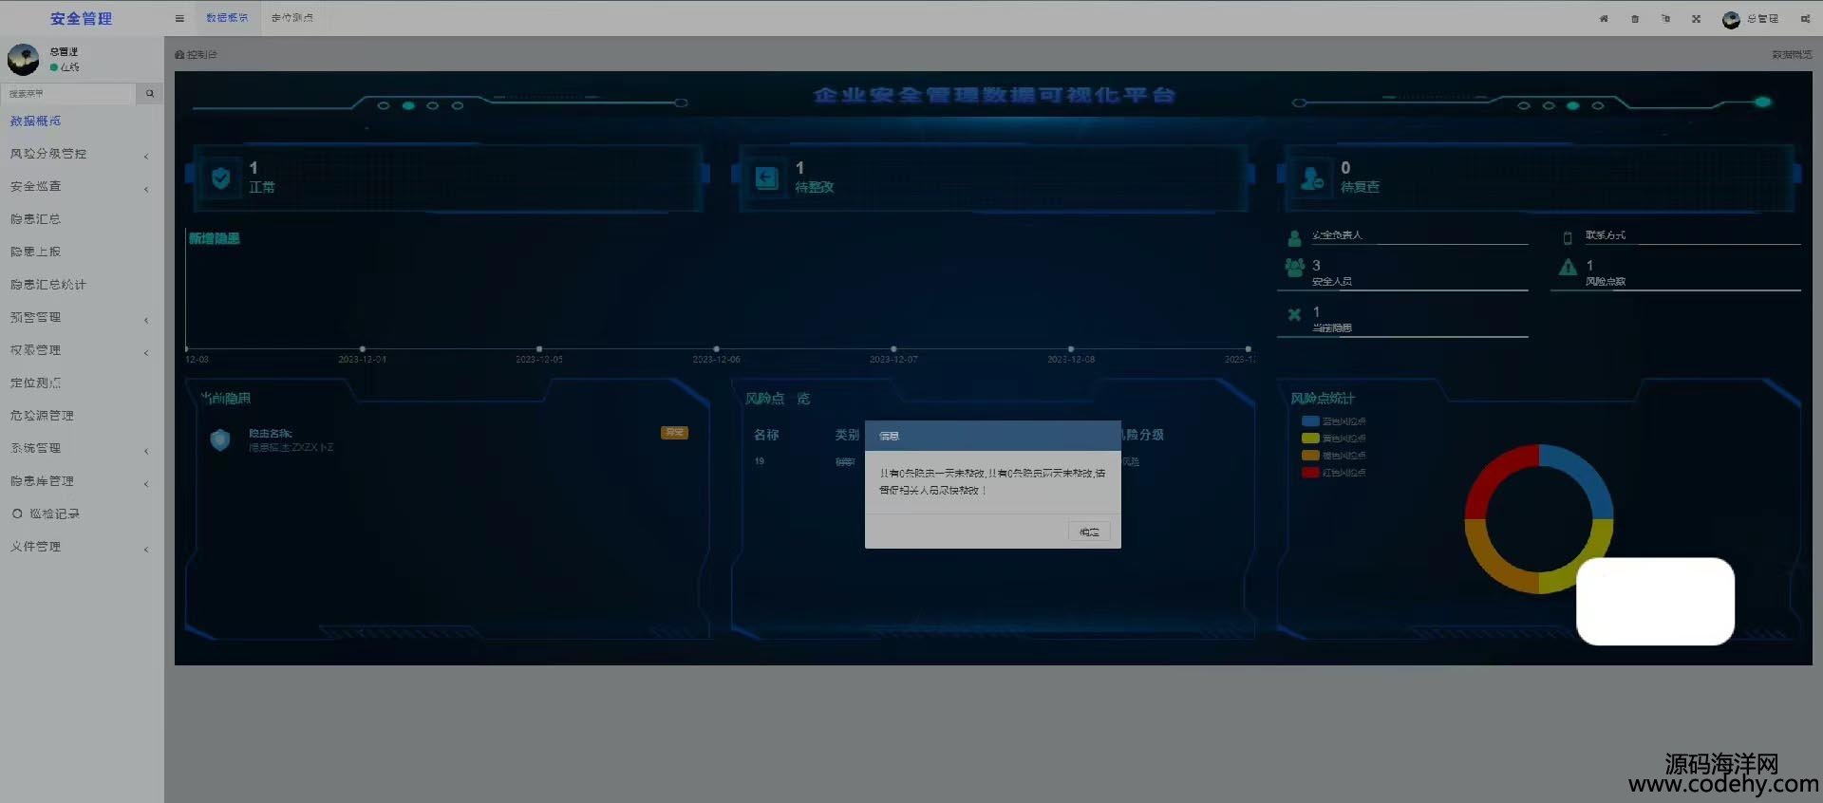Switch to the 数据概览 tab
This screenshot has width=1823, height=803.
[x=227, y=18]
